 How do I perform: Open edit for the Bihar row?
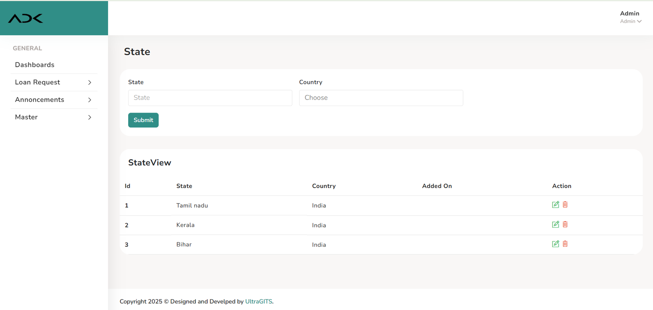pyautogui.click(x=555, y=244)
